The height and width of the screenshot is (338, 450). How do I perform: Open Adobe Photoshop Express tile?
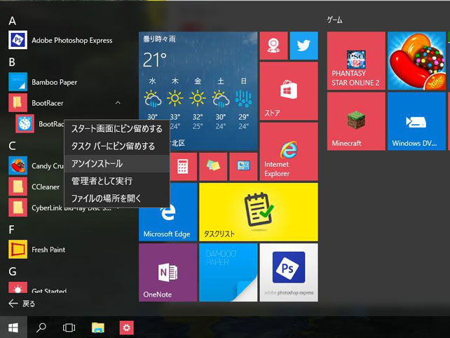[288, 273]
